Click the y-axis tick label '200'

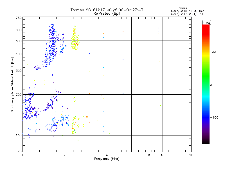pyautogui.click(x=19, y=95)
